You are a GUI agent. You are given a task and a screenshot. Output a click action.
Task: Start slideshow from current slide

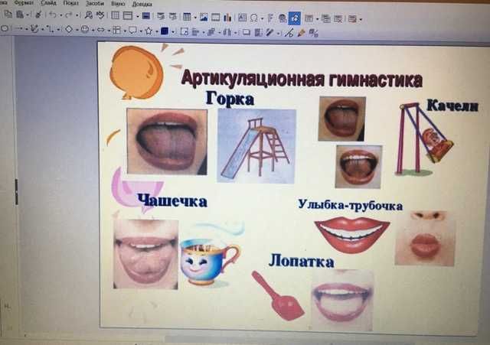tap(173, 16)
